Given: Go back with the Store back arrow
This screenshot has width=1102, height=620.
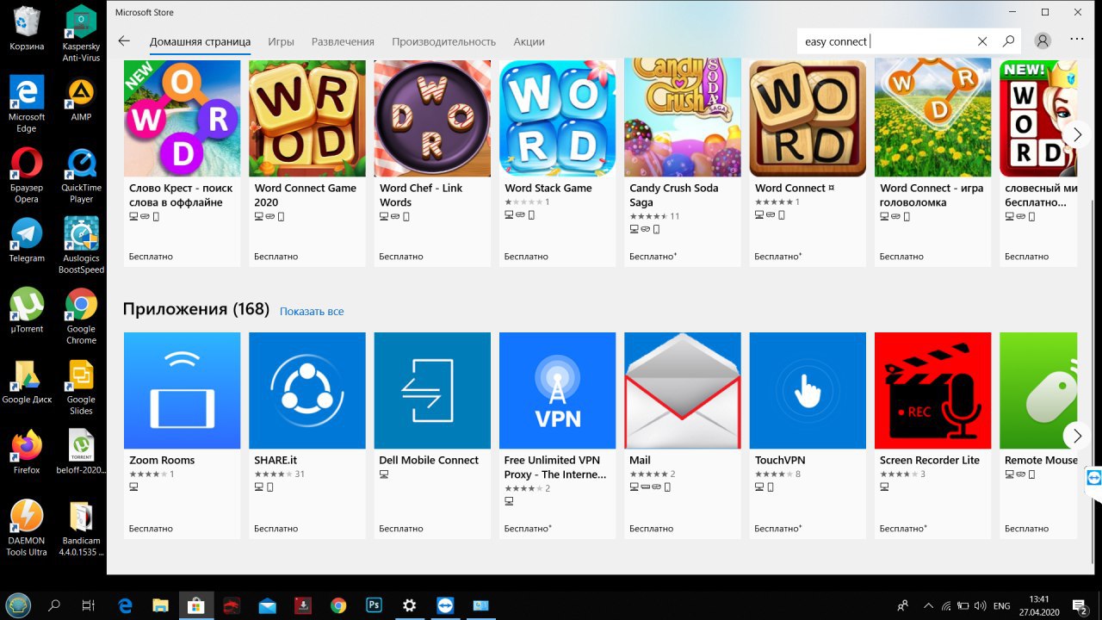Looking at the screenshot, I should click(x=124, y=40).
